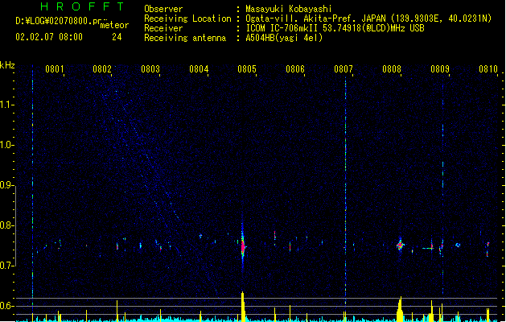This screenshot has width=506, height=322.
Task: Click the 0.6 kHz axis label
Action: tap(6, 306)
